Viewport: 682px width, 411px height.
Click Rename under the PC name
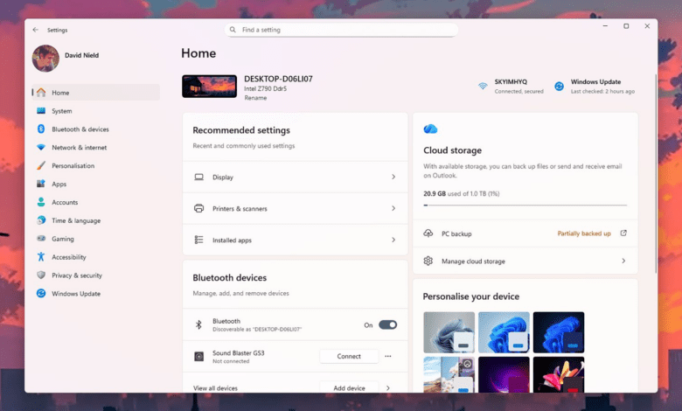click(x=255, y=98)
